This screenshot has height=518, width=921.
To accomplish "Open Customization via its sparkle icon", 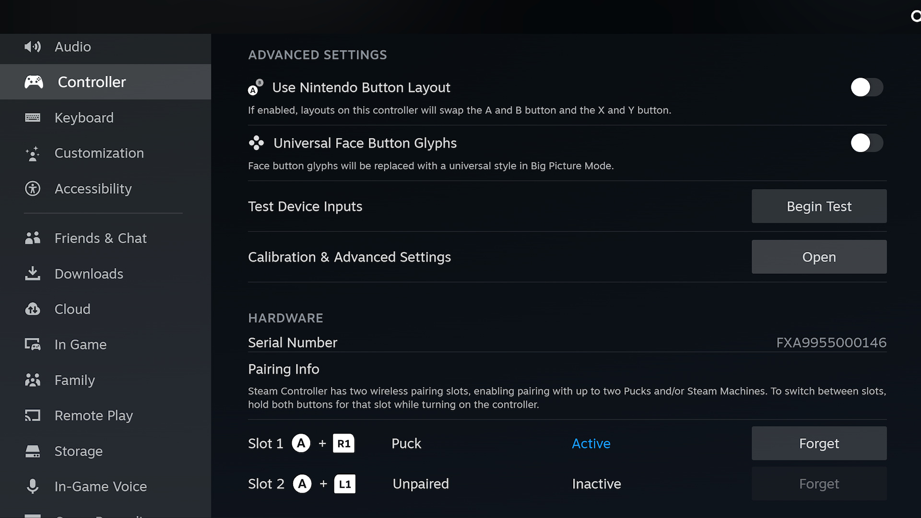I will click(x=32, y=153).
